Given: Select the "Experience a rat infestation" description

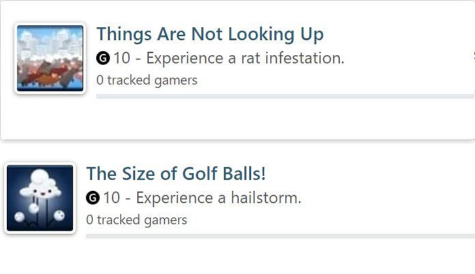Looking at the screenshot, I should pyautogui.click(x=245, y=59).
